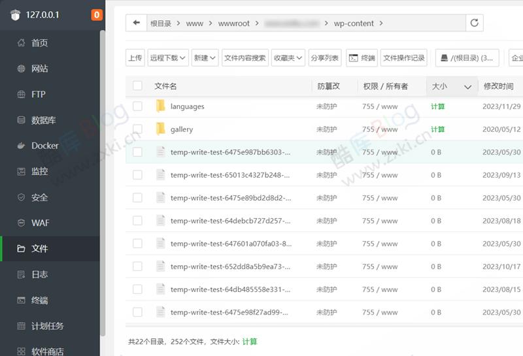The height and width of the screenshot is (356, 523).
Task: Navigate to 根目录 in breadcrumb
Action: point(161,24)
